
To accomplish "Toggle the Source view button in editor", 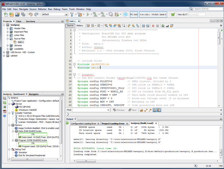I will point(70,26).
